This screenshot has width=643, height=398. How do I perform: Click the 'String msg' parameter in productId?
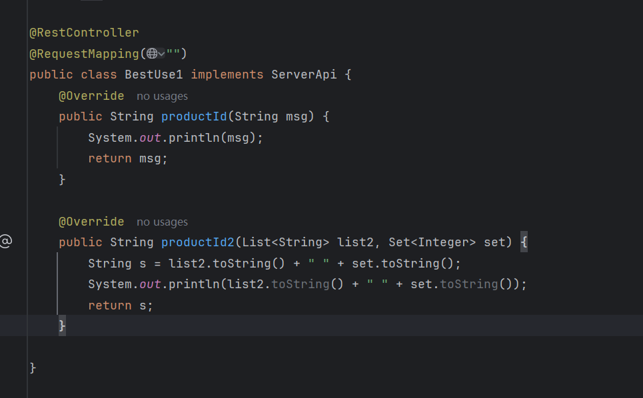pos(271,116)
